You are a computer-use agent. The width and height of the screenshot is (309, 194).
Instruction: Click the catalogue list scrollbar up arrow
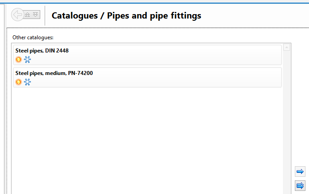[x=286, y=47]
